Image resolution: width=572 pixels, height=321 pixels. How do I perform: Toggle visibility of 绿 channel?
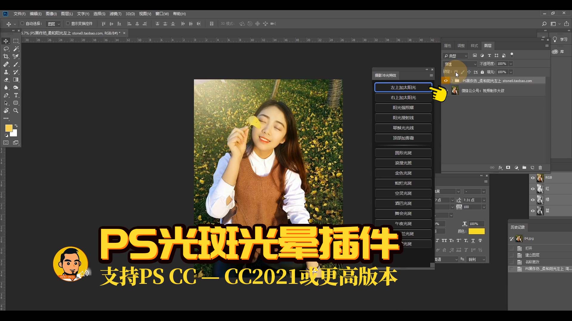pyautogui.click(x=533, y=200)
